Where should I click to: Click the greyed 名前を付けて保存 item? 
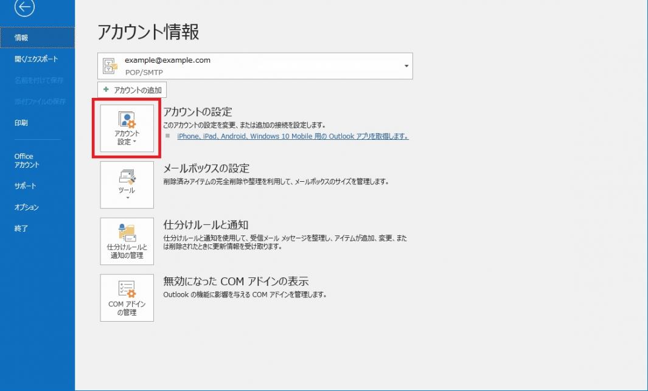pyautogui.click(x=39, y=80)
